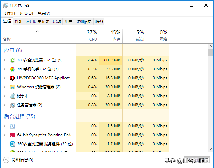Expand the 360安全浏览器 process group

(4, 60)
